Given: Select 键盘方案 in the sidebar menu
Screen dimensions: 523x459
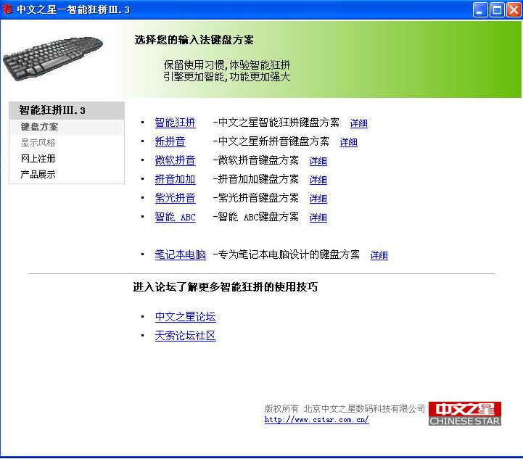Looking at the screenshot, I should click(x=67, y=127).
